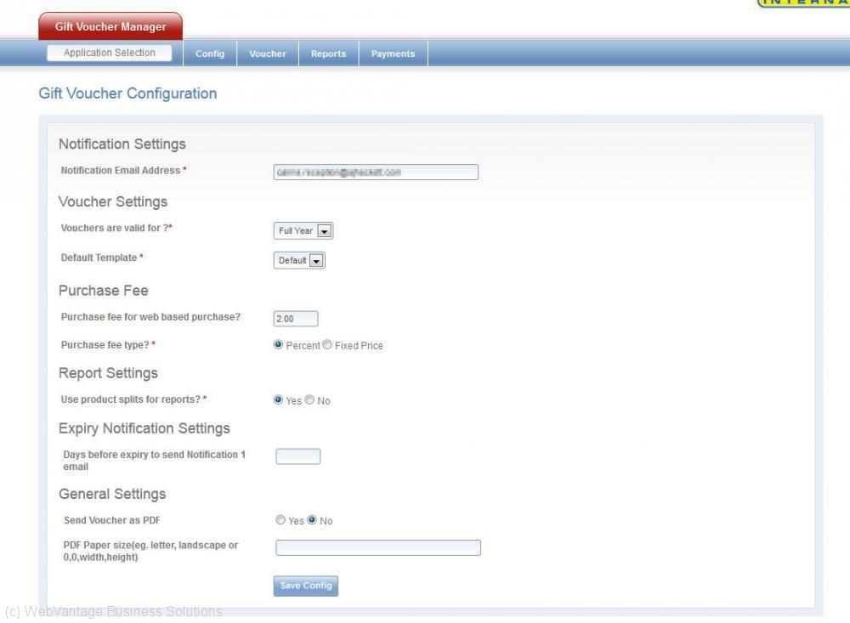850x623 pixels.
Task: Click the yellow logo in top-right corner
Action: pyautogui.click(x=802, y=4)
